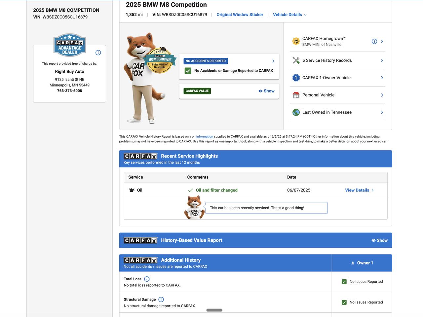Click the oil can icon in Service row
This screenshot has height=317, width=423.
click(x=132, y=190)
